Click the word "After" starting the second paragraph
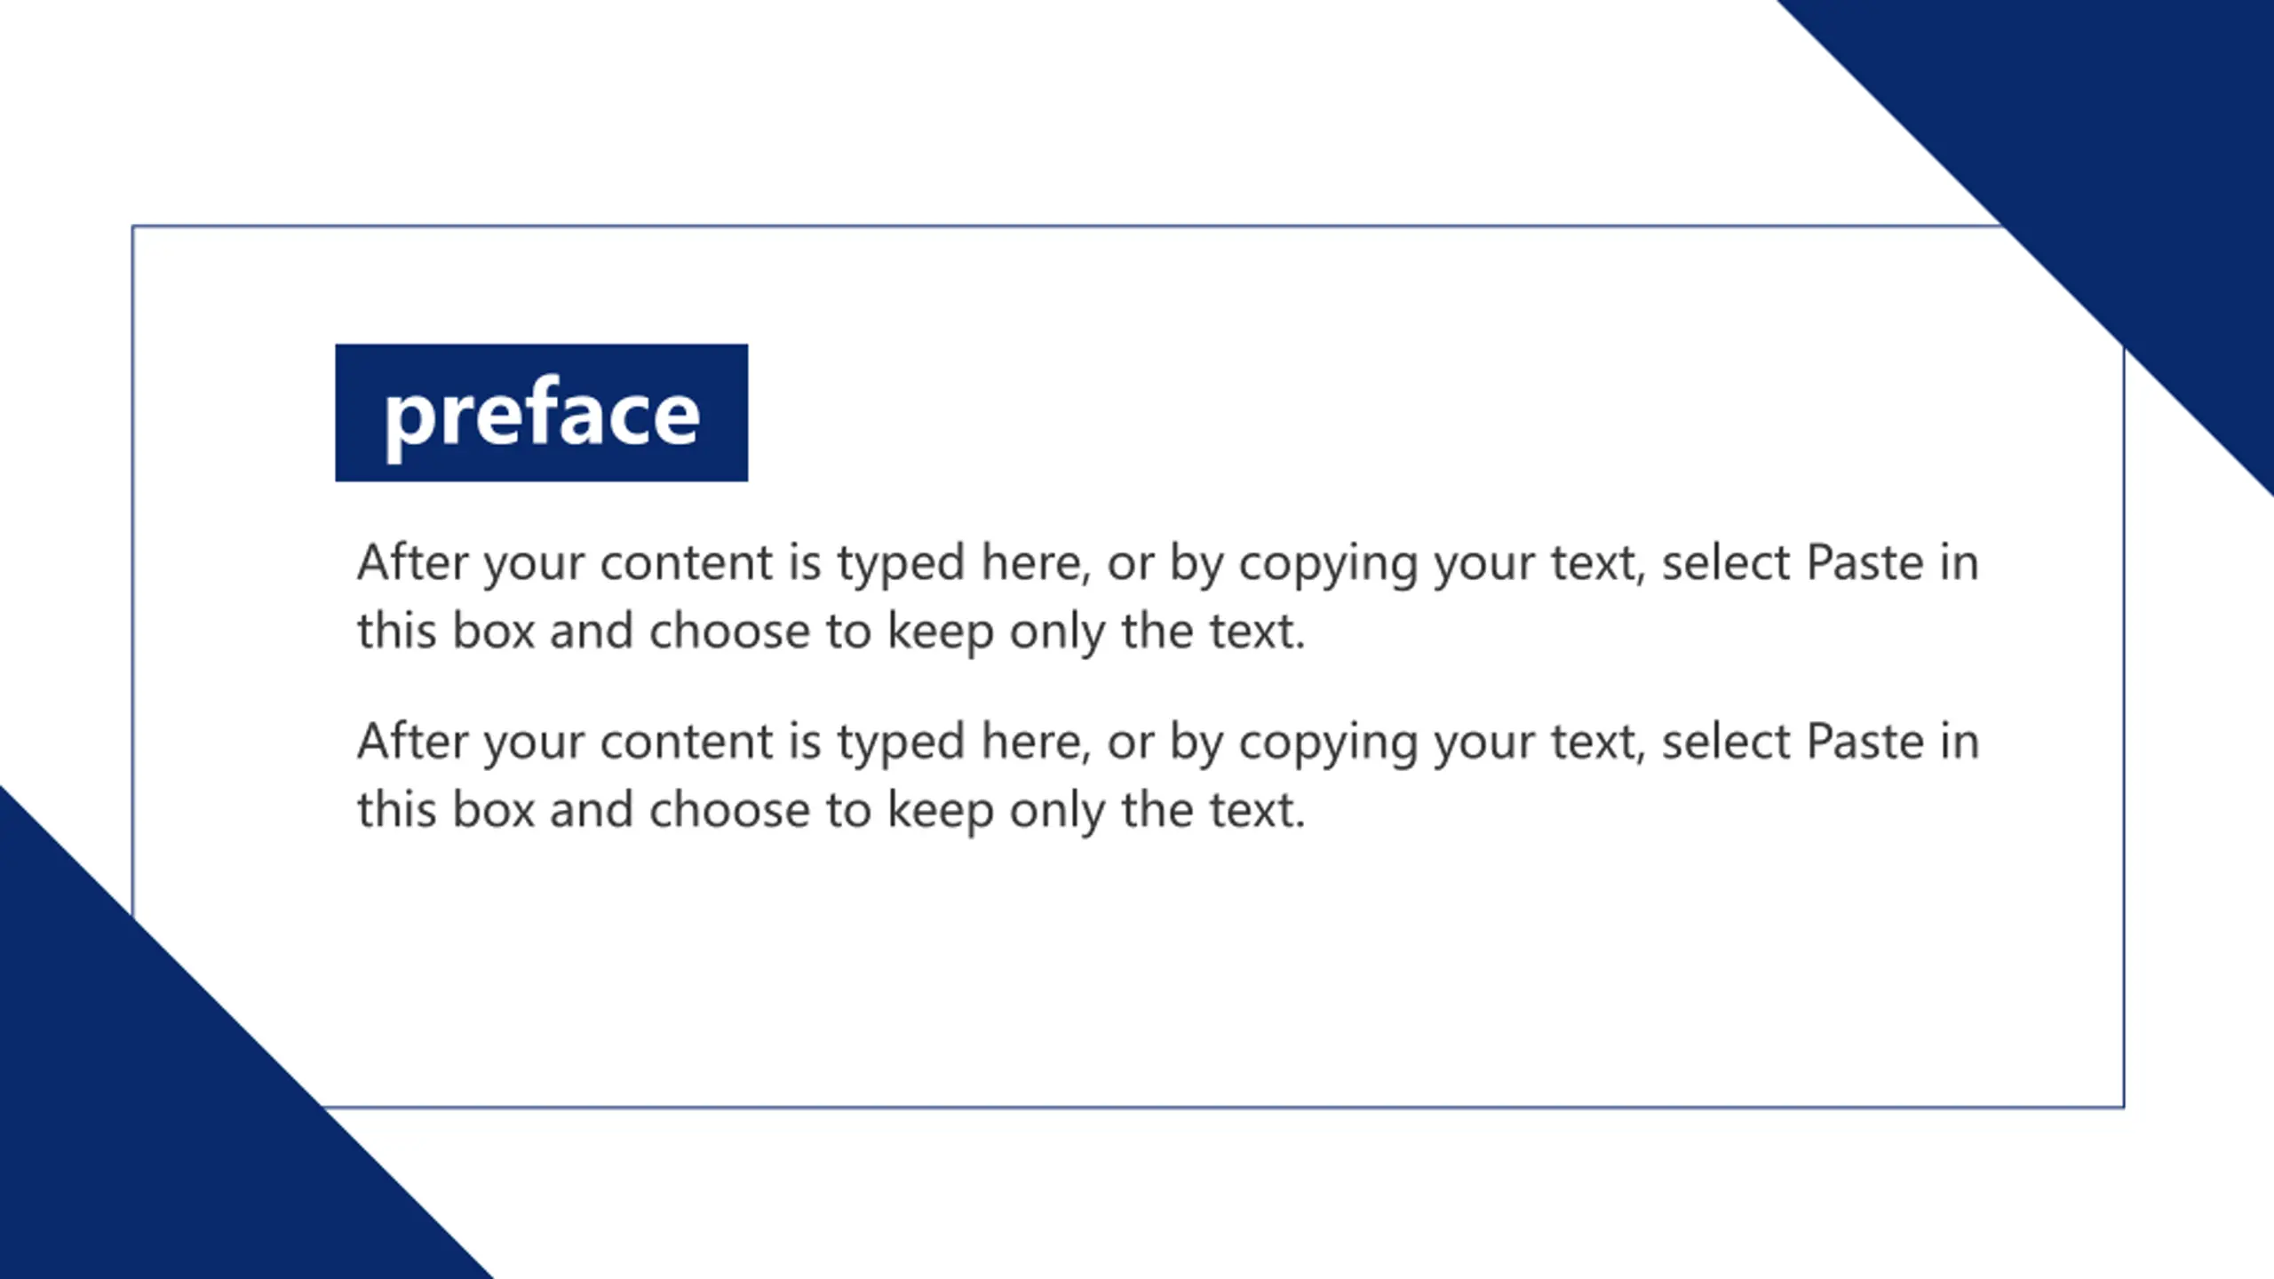This screenshot has width=2274, height=1279. (412, 742)
